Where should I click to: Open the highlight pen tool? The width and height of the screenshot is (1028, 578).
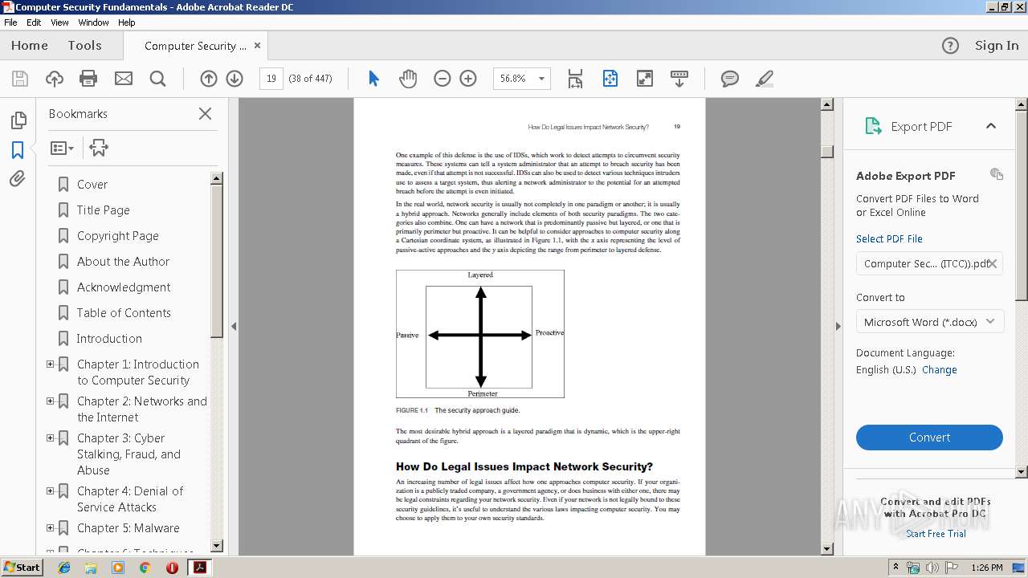(x=765, y=79)
